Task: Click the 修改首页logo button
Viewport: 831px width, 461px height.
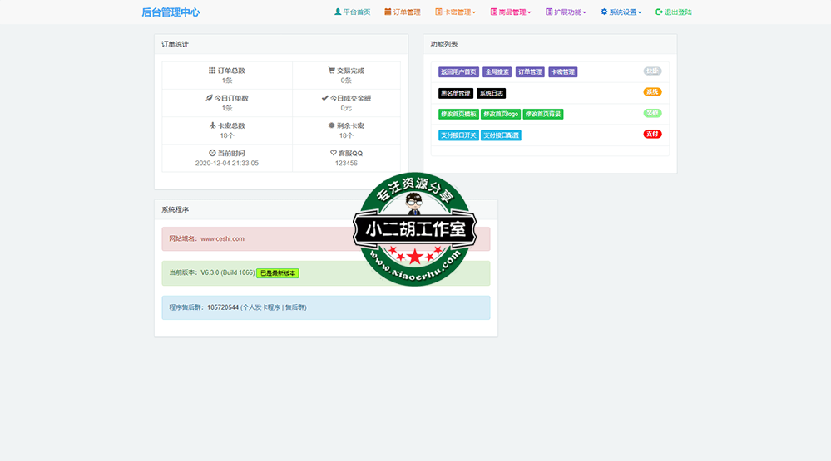Action: click(x=501, y=114)
